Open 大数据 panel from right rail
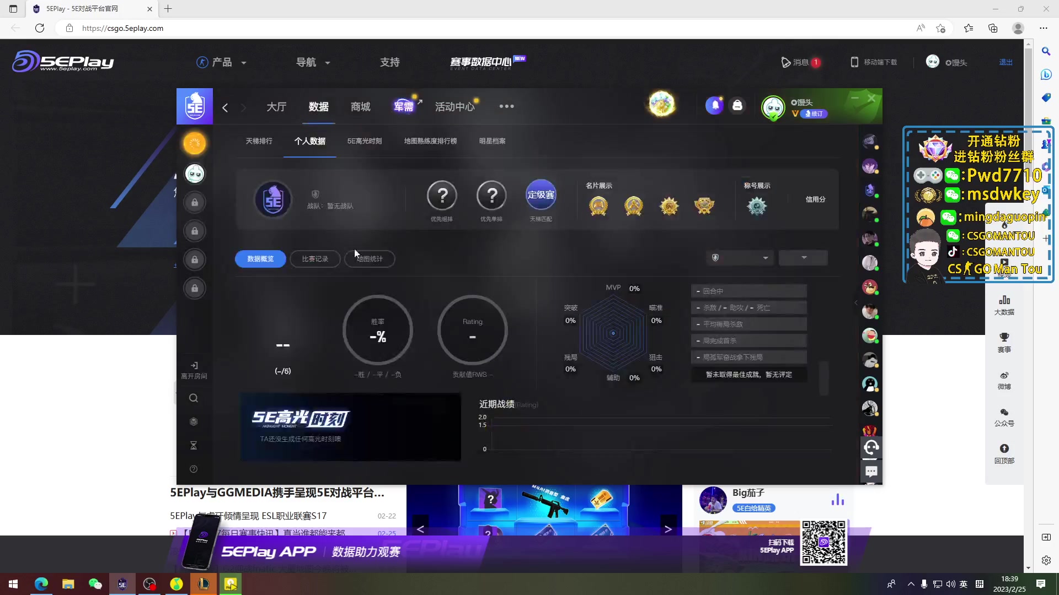 pyautogui.click(x=1005, y=305)
